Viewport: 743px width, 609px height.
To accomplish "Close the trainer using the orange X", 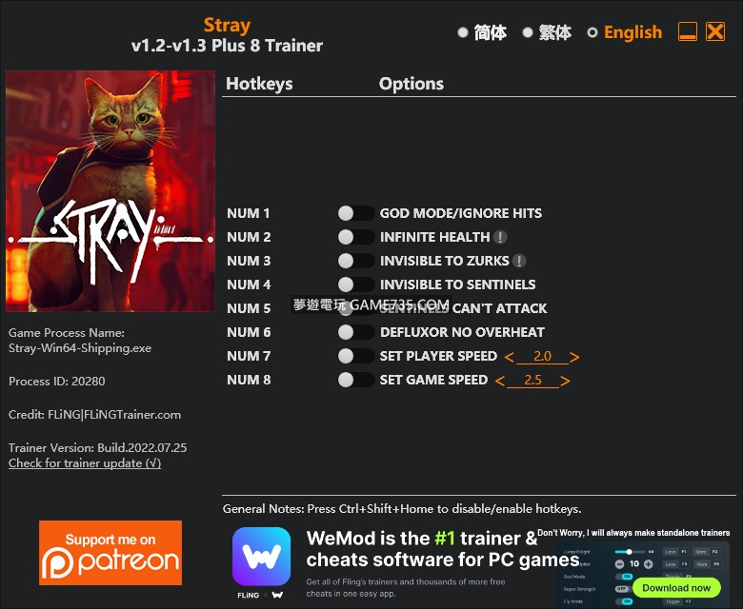I will coord(715,31).
